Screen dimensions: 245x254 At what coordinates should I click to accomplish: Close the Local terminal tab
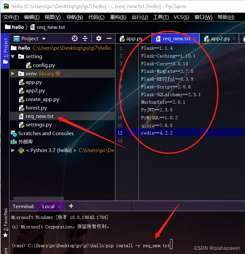59,207
